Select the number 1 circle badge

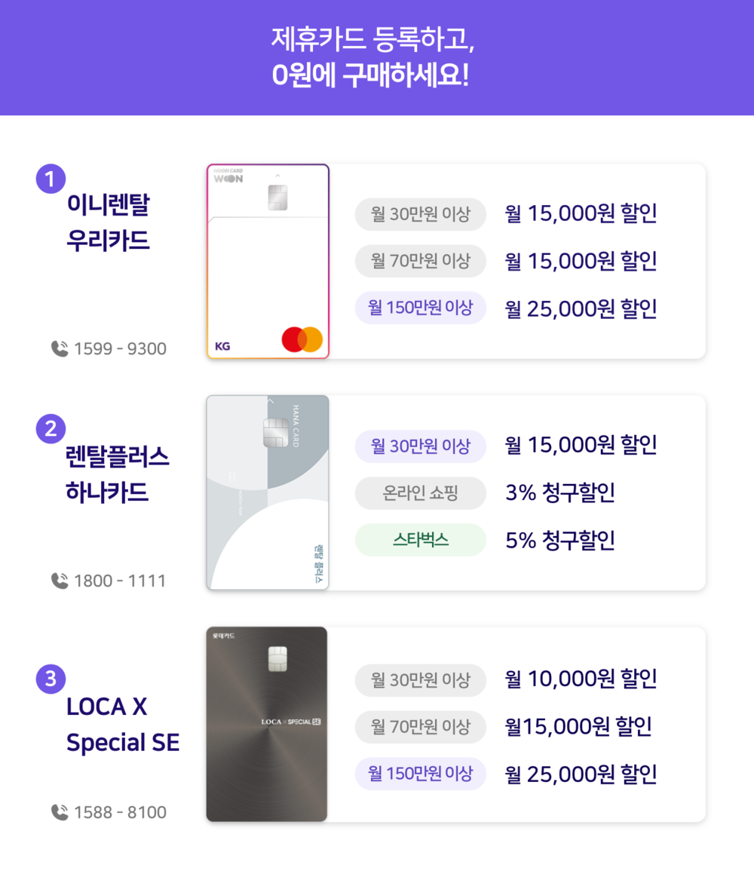pyautogui.click(x=51, y=179)
